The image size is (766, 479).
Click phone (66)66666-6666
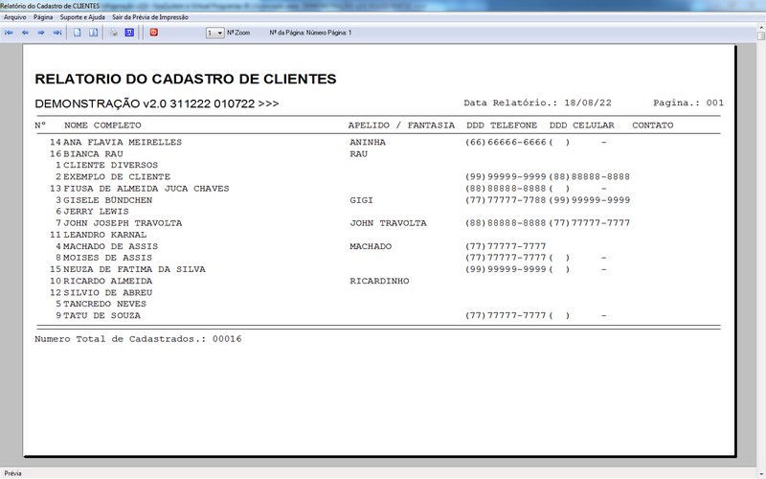pyautogui.click(x=506, y=142)
